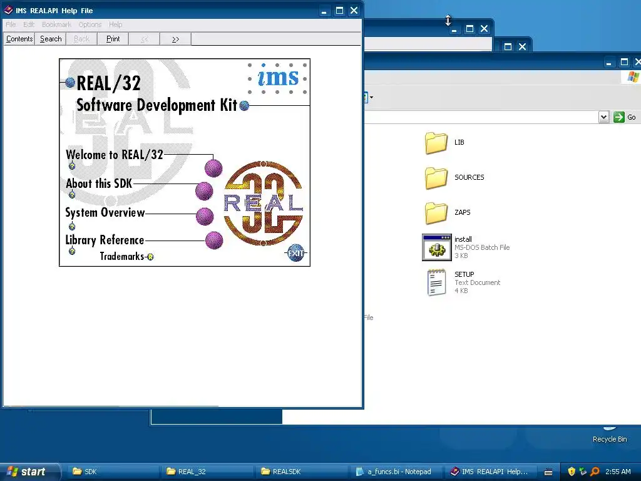Click the taskbar clock showing 2:55 AM

(618, 472)
